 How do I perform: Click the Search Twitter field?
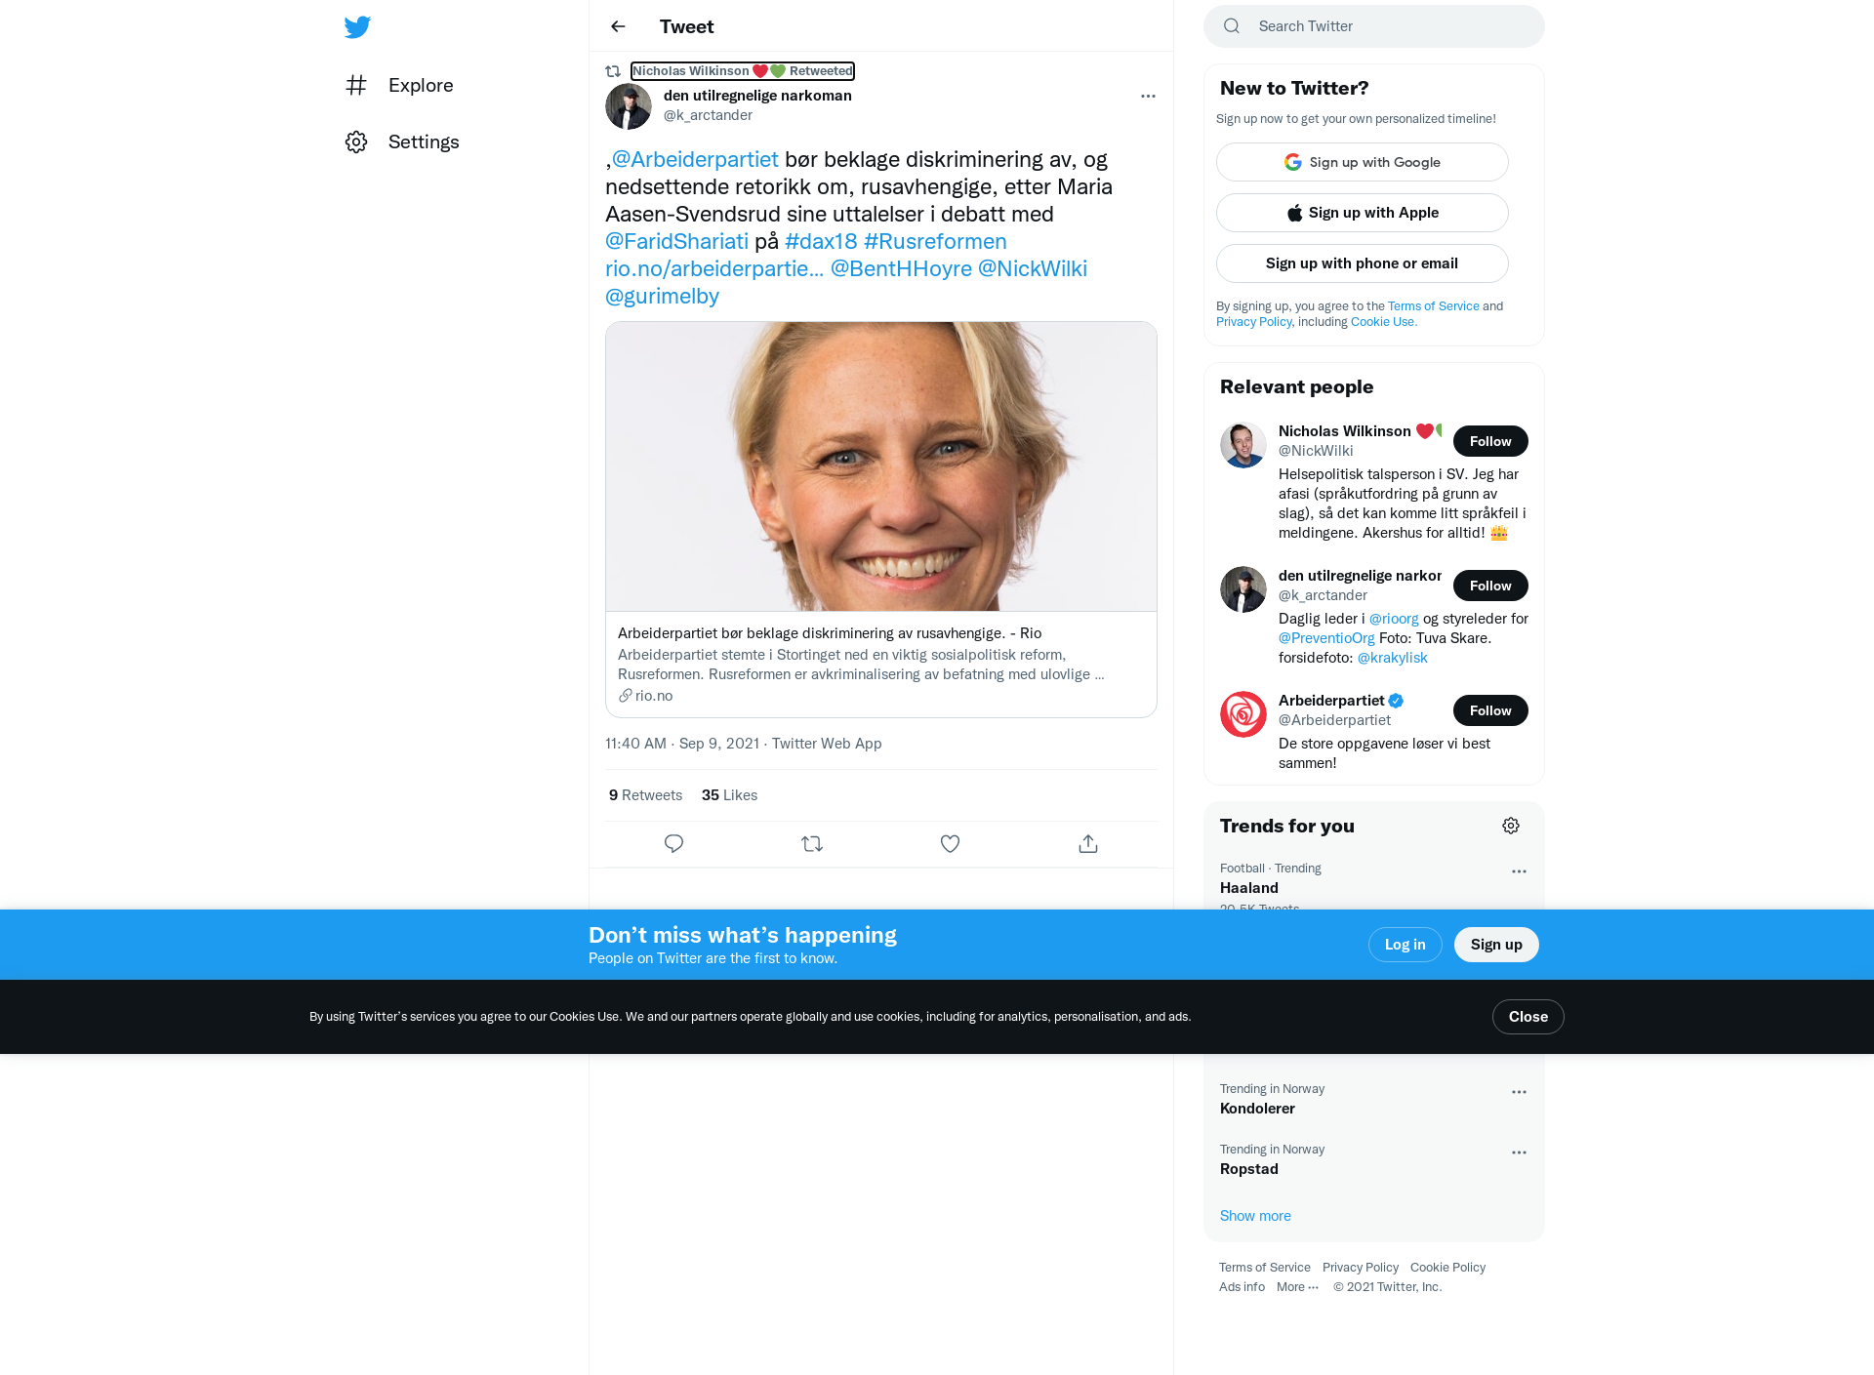click(x=1374, y=26)
